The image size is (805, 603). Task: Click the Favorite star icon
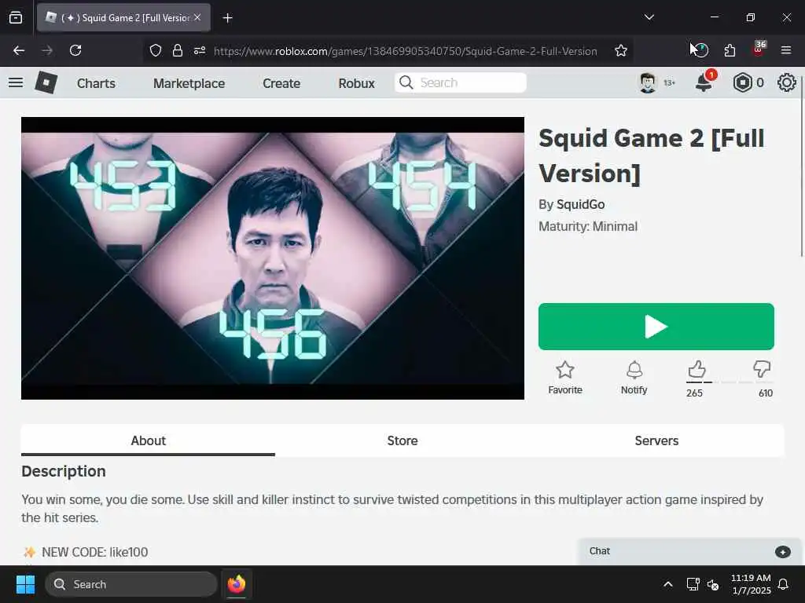pos(564,370)
